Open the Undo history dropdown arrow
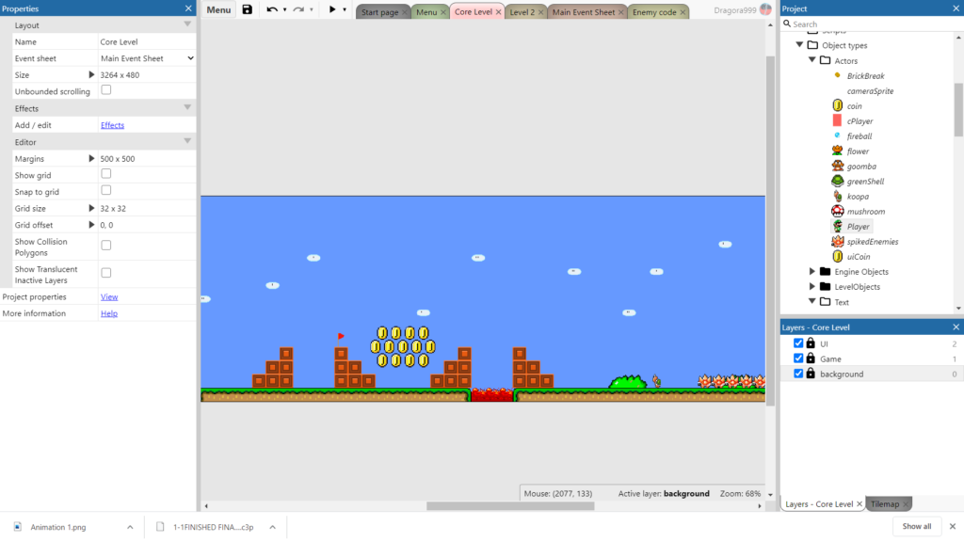The height and width of the screenshot is (542, 964). (284, 9)
